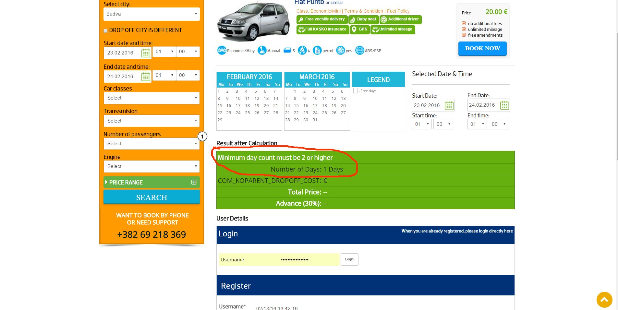Click the GPS feature badge
618x310 pixels.
(x=360, y=30)
